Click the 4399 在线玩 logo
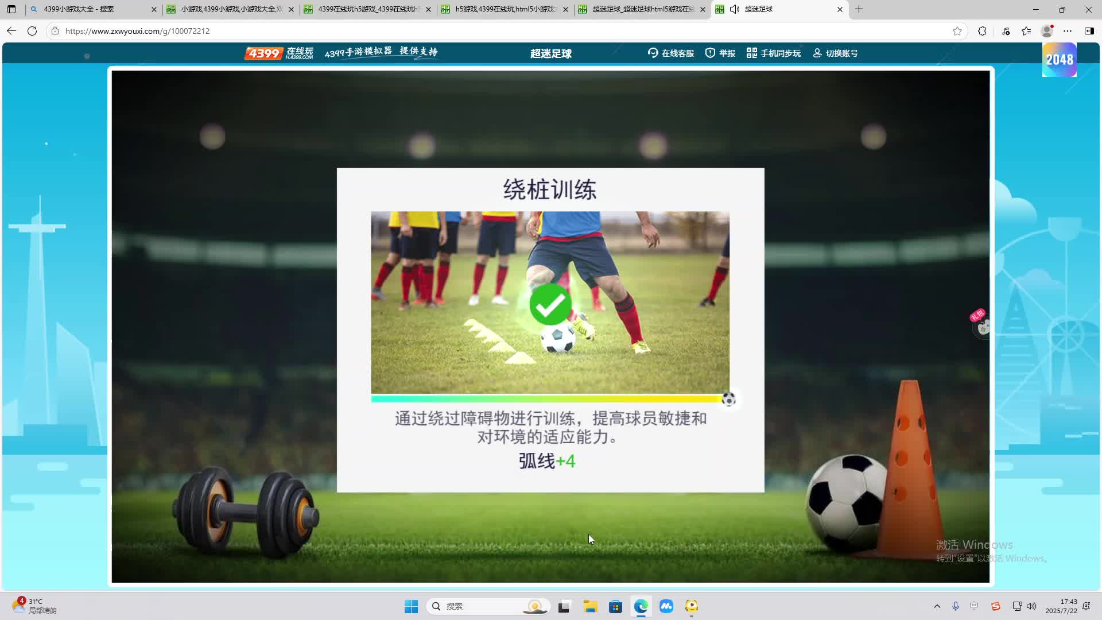Image resolution: width=1102 pixels, height=620 pixels. tap(279, 53)
